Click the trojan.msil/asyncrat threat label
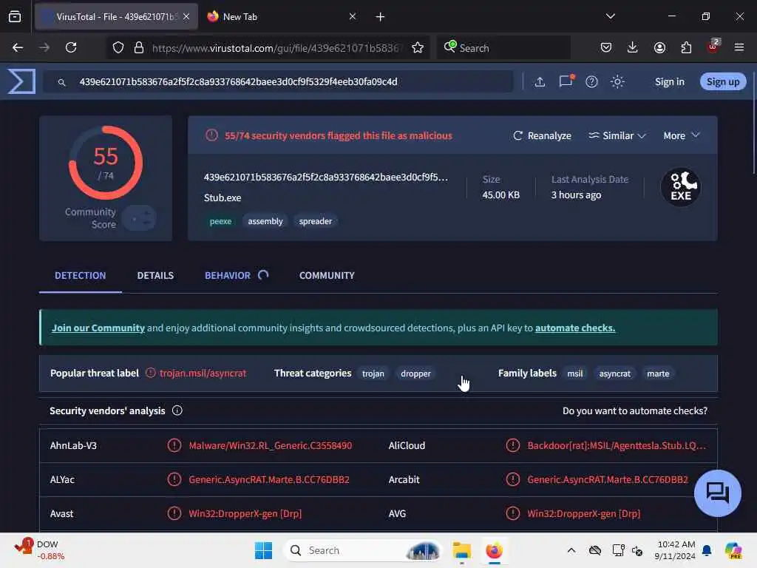Screen dimensions: 757x568 [x=203, y=373]
